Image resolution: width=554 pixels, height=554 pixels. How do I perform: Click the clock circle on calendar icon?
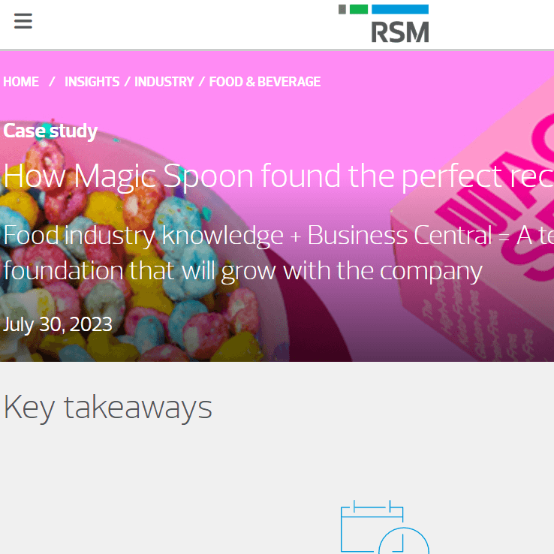(x=404, y=541)
